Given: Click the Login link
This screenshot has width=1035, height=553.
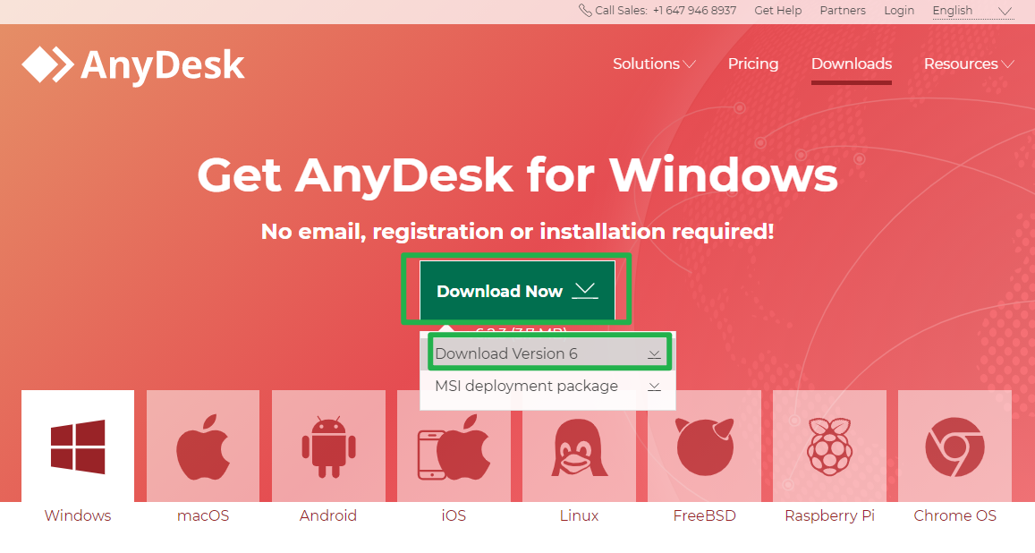Looking at the screenshot, I should pyautogui.click(x=898, y=11).
